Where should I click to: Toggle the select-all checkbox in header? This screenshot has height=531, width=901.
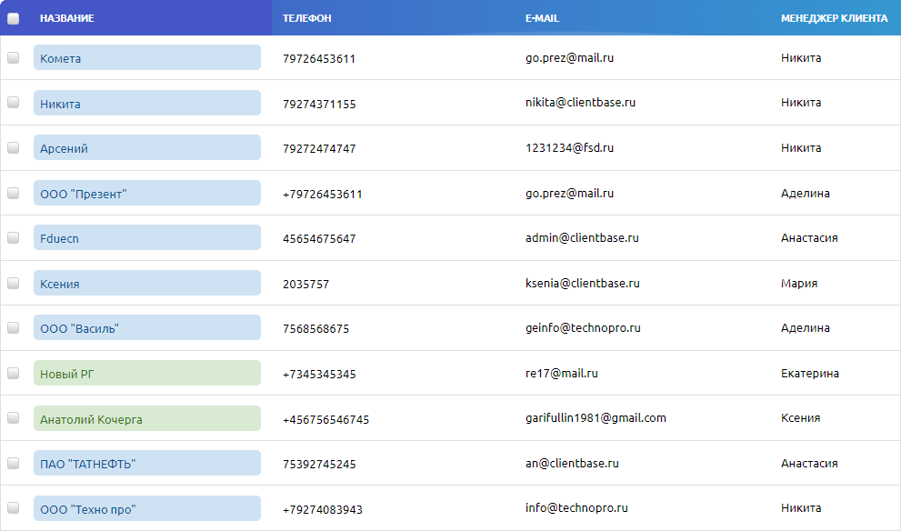pyautogui.click(x=14, y=18)
